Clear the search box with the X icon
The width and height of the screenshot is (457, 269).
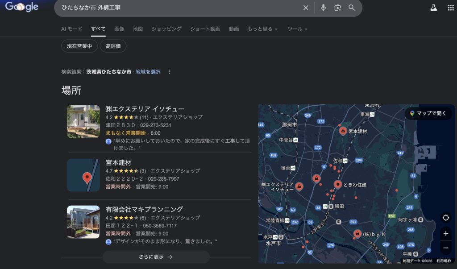point(306,8)
